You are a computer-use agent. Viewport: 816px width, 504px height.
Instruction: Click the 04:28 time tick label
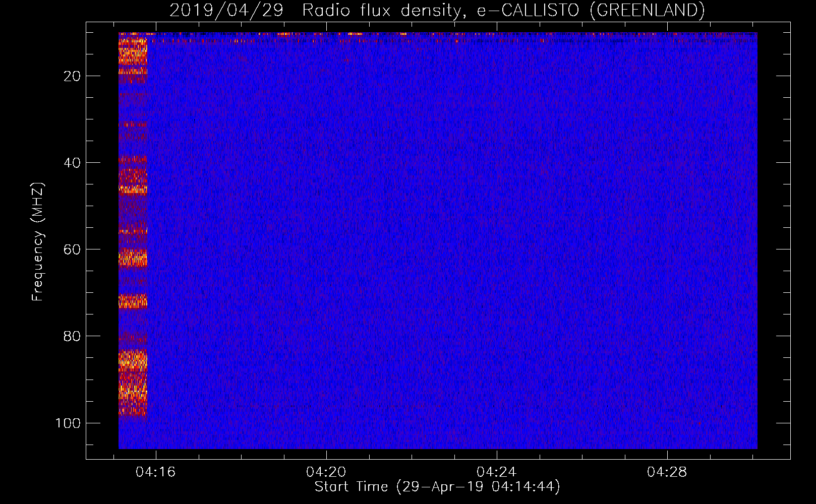click(x=667, y=472)
